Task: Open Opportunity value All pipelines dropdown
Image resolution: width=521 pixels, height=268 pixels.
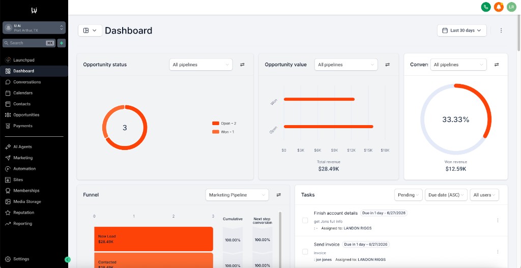Action: pos(346,65)
